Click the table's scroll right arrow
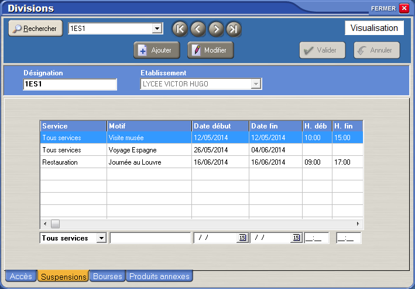 point(358,224)
